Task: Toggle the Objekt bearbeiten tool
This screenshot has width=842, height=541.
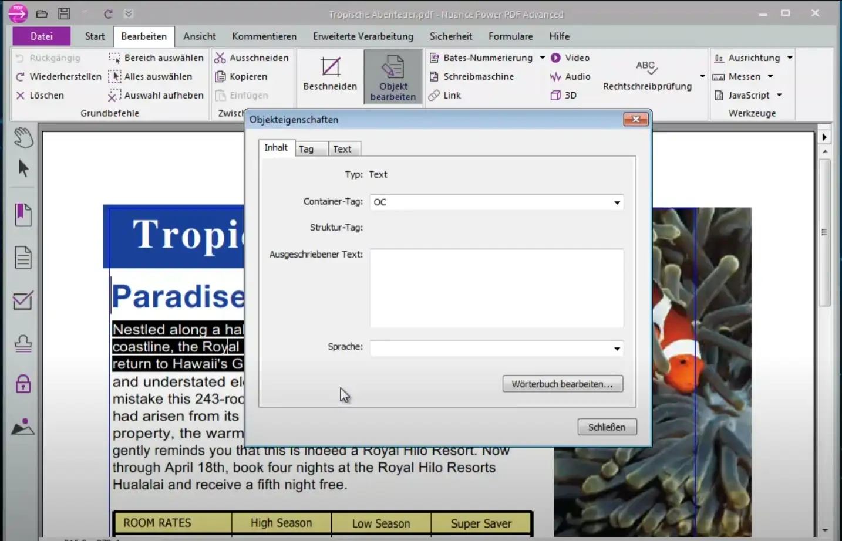Action: pyautogui.click(x=393, y=77)
